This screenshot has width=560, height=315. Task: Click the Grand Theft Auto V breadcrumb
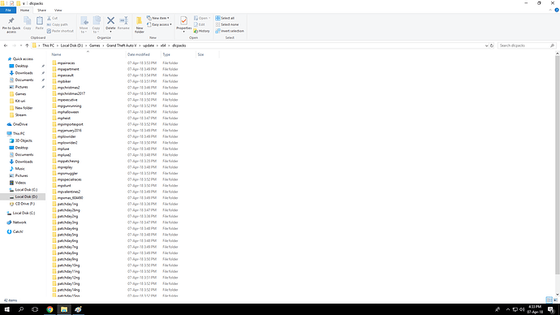pos(122,45)
